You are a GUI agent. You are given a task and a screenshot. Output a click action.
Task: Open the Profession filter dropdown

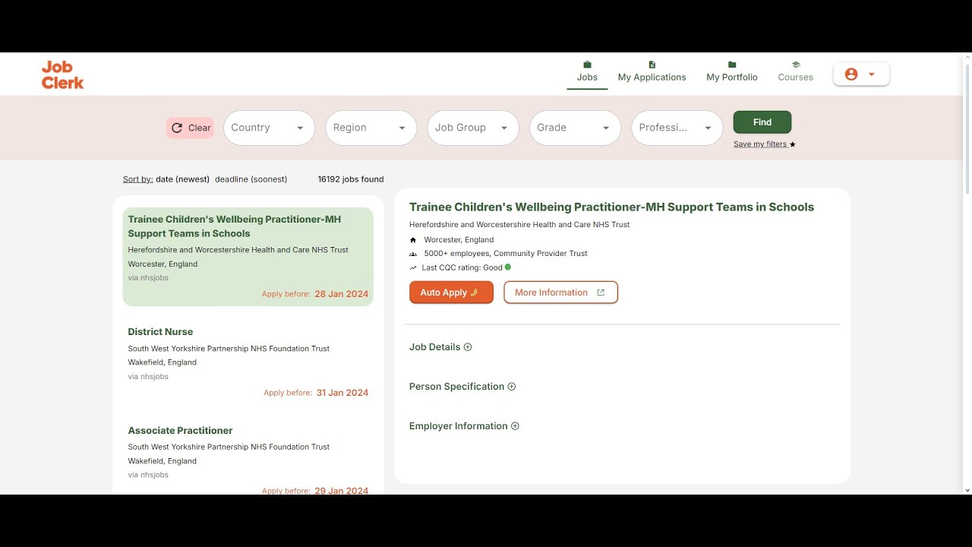point(677,128)
